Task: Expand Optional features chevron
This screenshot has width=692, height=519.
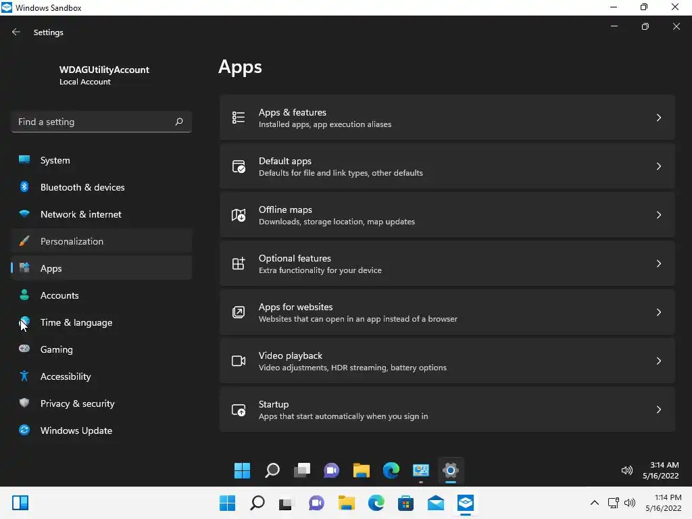Action: [x=658, y=264]
